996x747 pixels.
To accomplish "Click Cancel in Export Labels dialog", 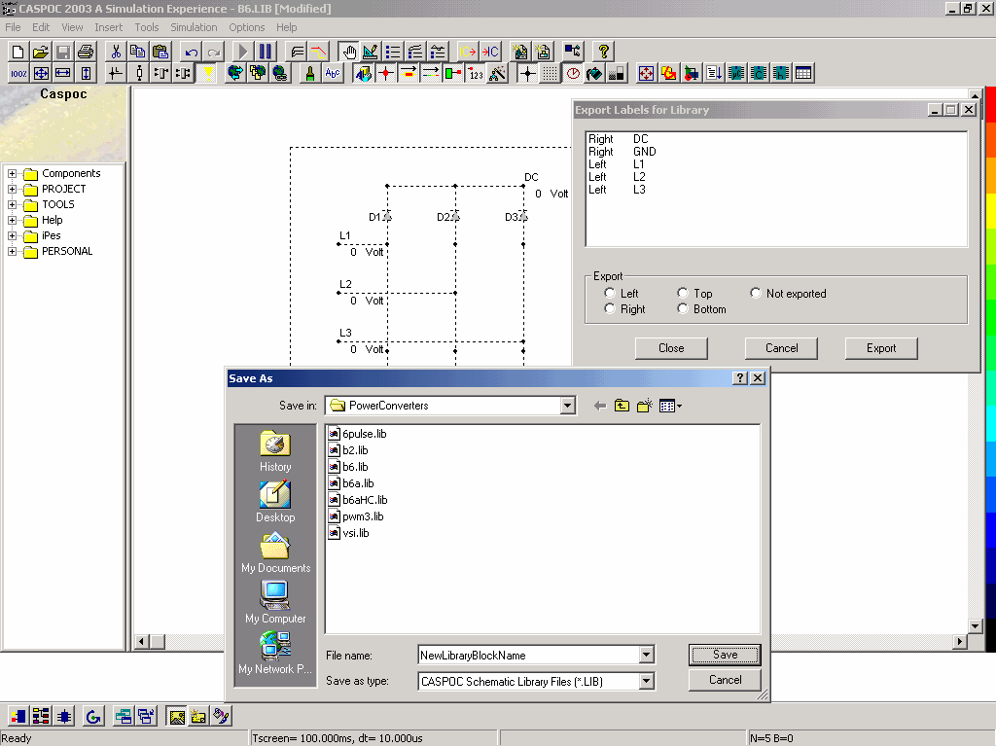I will [781, 348].
